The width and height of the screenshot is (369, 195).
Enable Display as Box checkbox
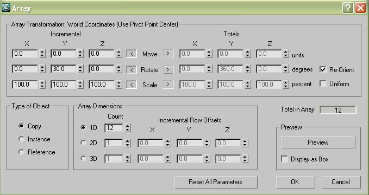pos(285,159)
